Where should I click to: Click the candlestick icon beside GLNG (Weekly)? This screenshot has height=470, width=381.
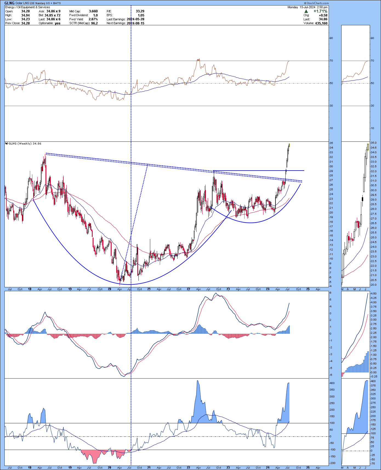tap(7, 143)
